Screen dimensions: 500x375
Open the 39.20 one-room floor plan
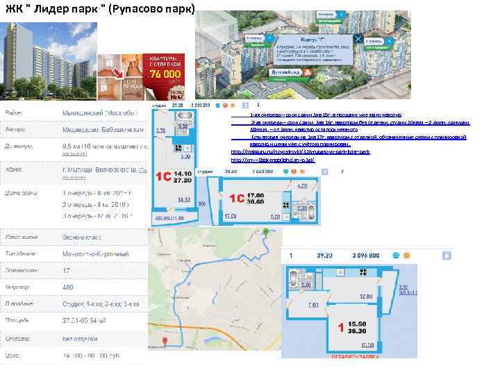point(349,310)
